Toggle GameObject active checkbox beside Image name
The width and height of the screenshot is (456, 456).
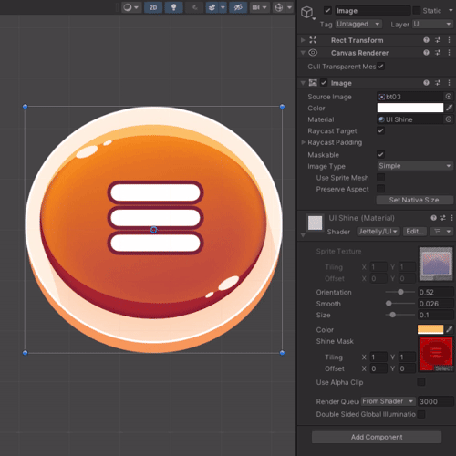[327, 11]
